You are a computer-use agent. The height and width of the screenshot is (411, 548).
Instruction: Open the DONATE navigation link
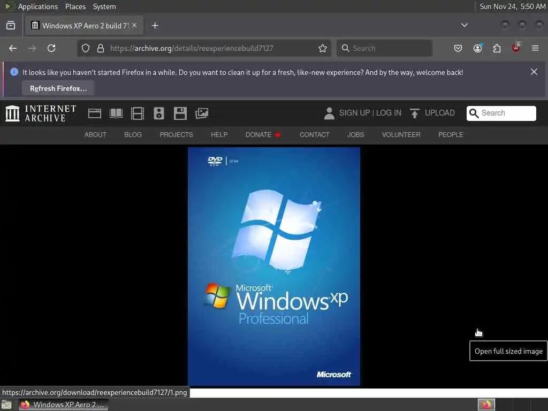pos(263,134)
